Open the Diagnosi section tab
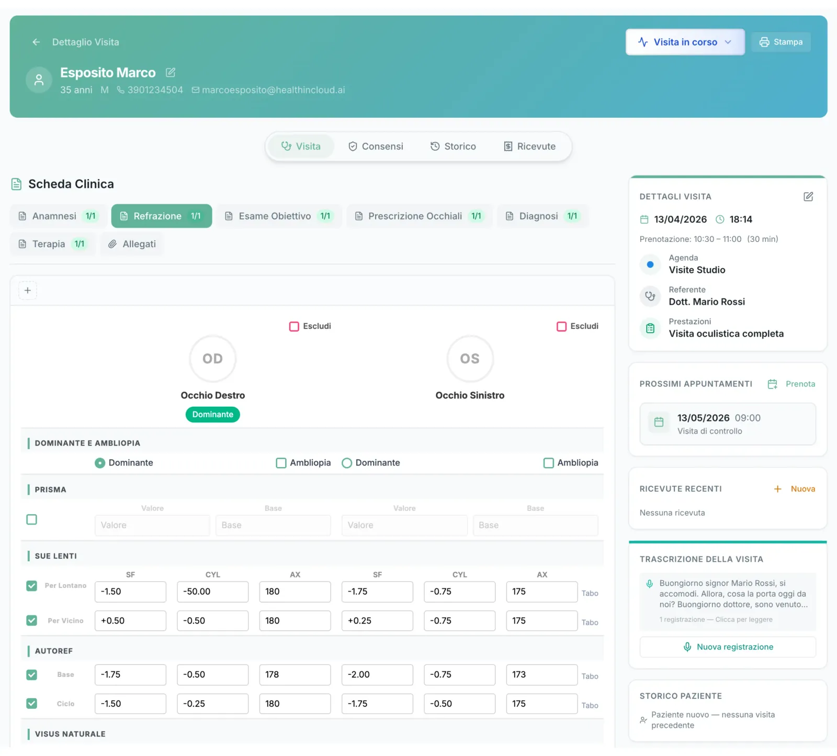The height and width of the screenshot is (756, 837). [x=542, y=216]
